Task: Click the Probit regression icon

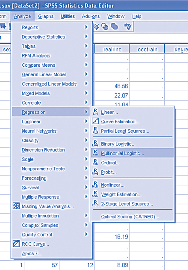Action: pos(95,172)
